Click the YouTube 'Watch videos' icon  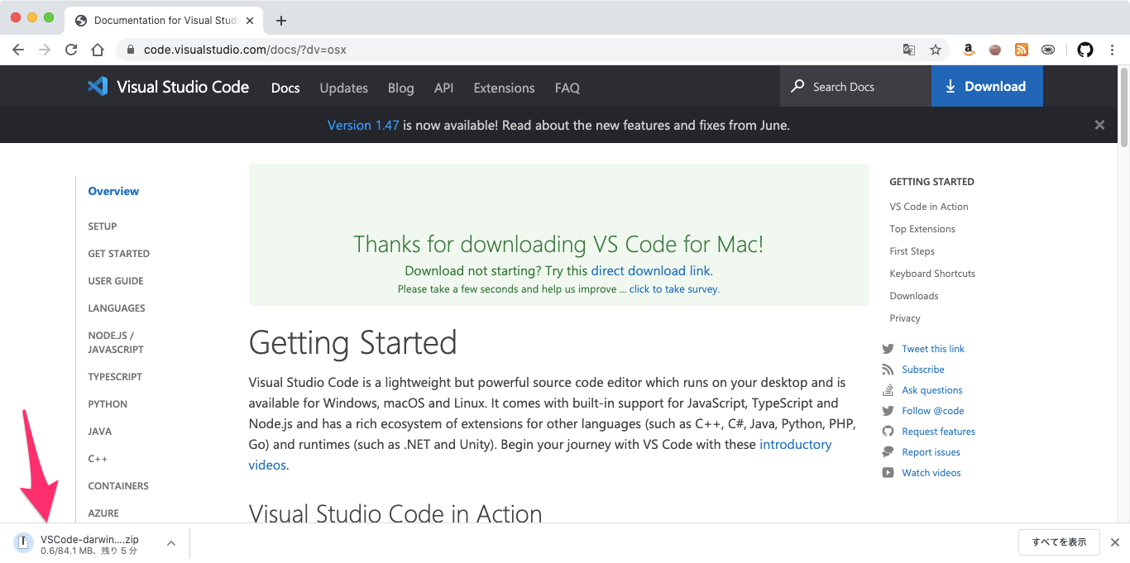click(889, 472)
